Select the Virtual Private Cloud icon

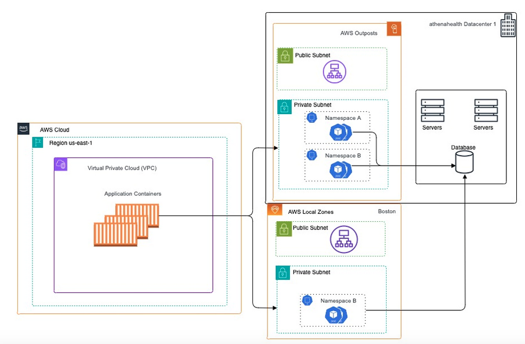tap(60, 165)
